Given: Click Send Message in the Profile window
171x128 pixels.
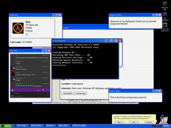Looking at the screenshot, I should coord(81,93).
